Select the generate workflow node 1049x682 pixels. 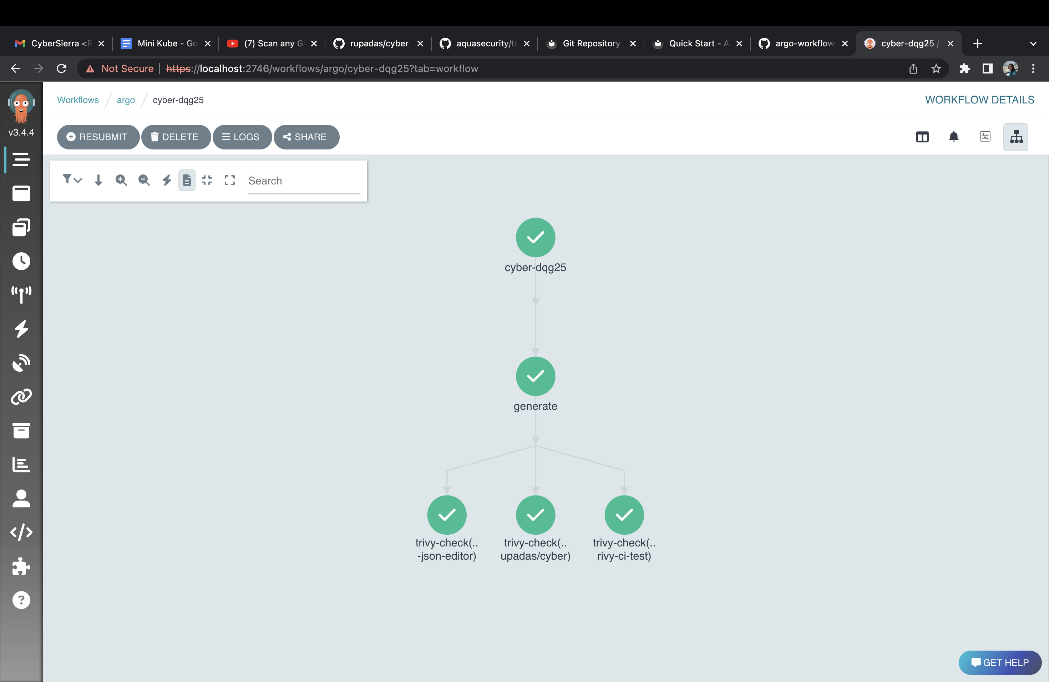click(x=535, y=376)
